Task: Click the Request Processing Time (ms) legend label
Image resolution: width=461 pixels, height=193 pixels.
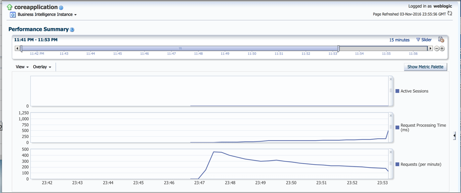Action: point(423,127)
